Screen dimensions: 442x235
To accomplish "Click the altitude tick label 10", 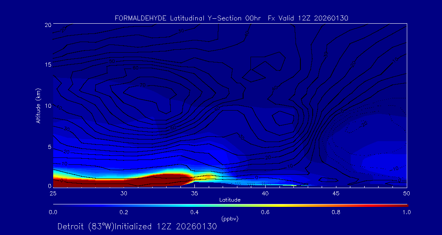I will coord(47,106).
